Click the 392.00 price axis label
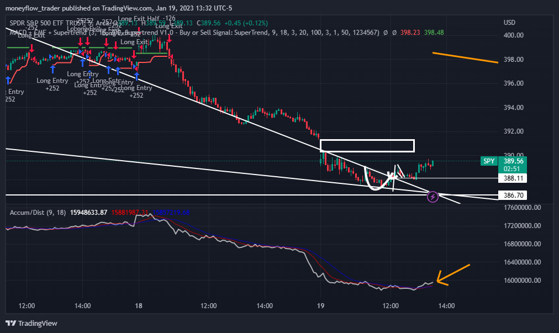This screenshot has height=333, width=559. click(513, 131)
